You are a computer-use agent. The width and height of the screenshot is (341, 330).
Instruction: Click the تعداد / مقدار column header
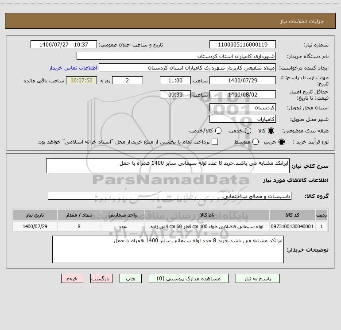[x=79, y=215]
